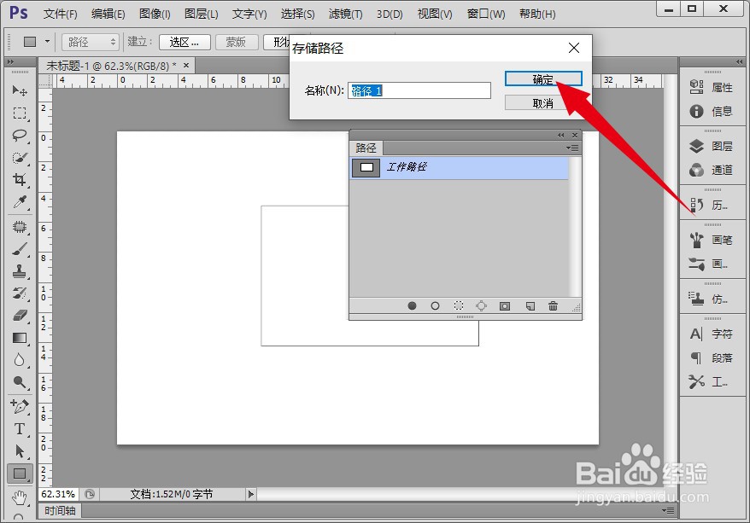Open the timeline panel flyout menu
Screen dimensions: 750x523
point(670,510)
